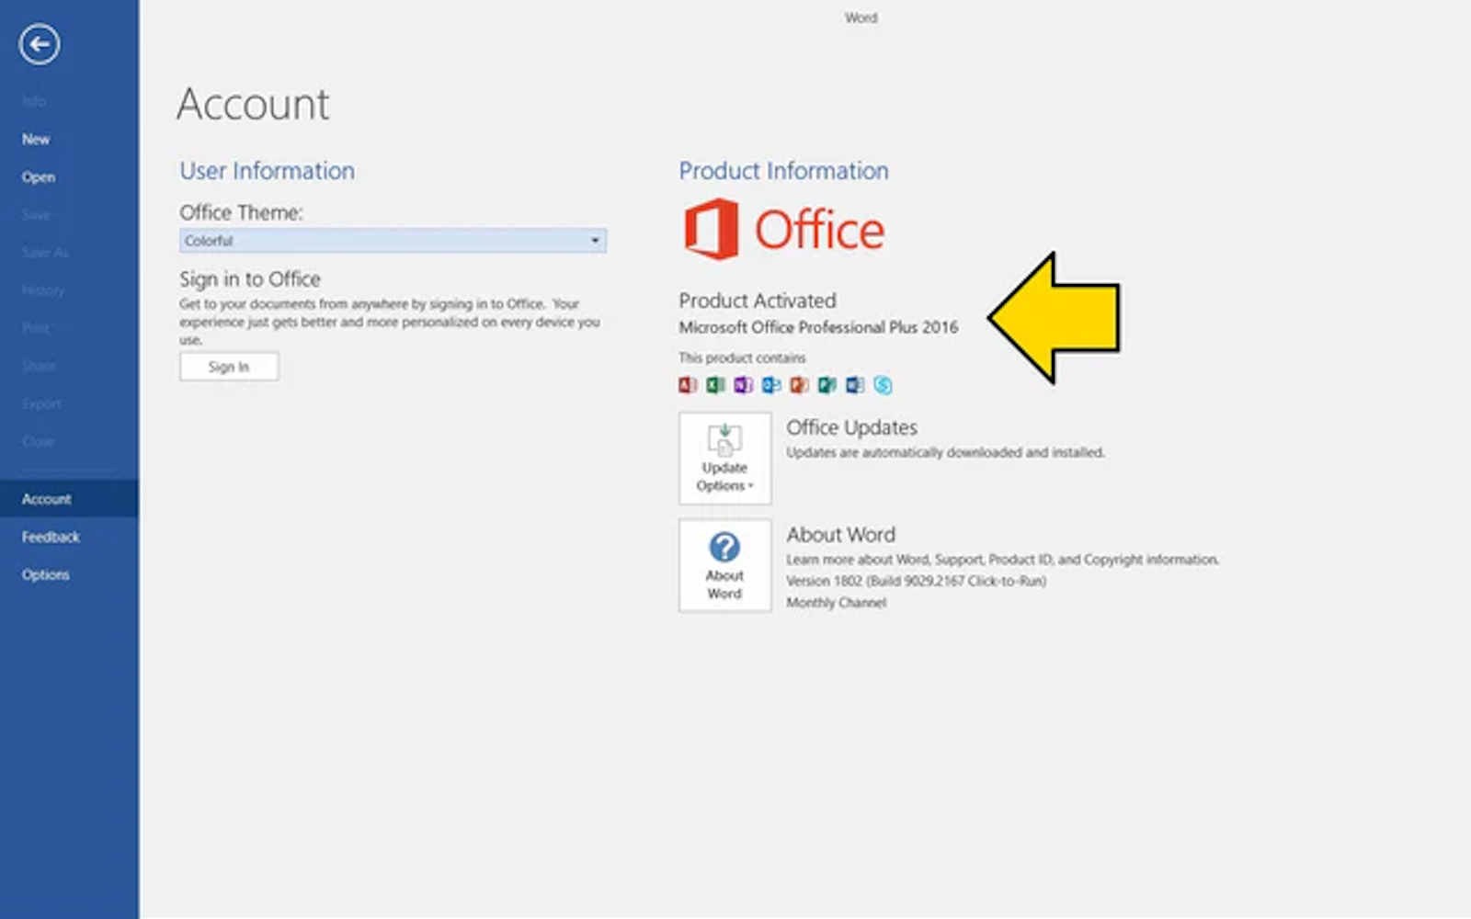Click the Sign In button
Viewport: 1471px width, 919px height.
click(x=229, y=367)
